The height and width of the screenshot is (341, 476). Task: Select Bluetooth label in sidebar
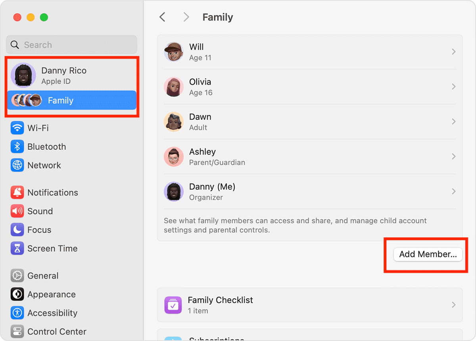47,147
